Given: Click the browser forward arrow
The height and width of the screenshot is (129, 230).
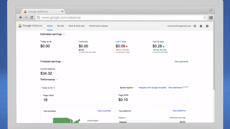Looking at the screenshot, I should click(26, 17).
